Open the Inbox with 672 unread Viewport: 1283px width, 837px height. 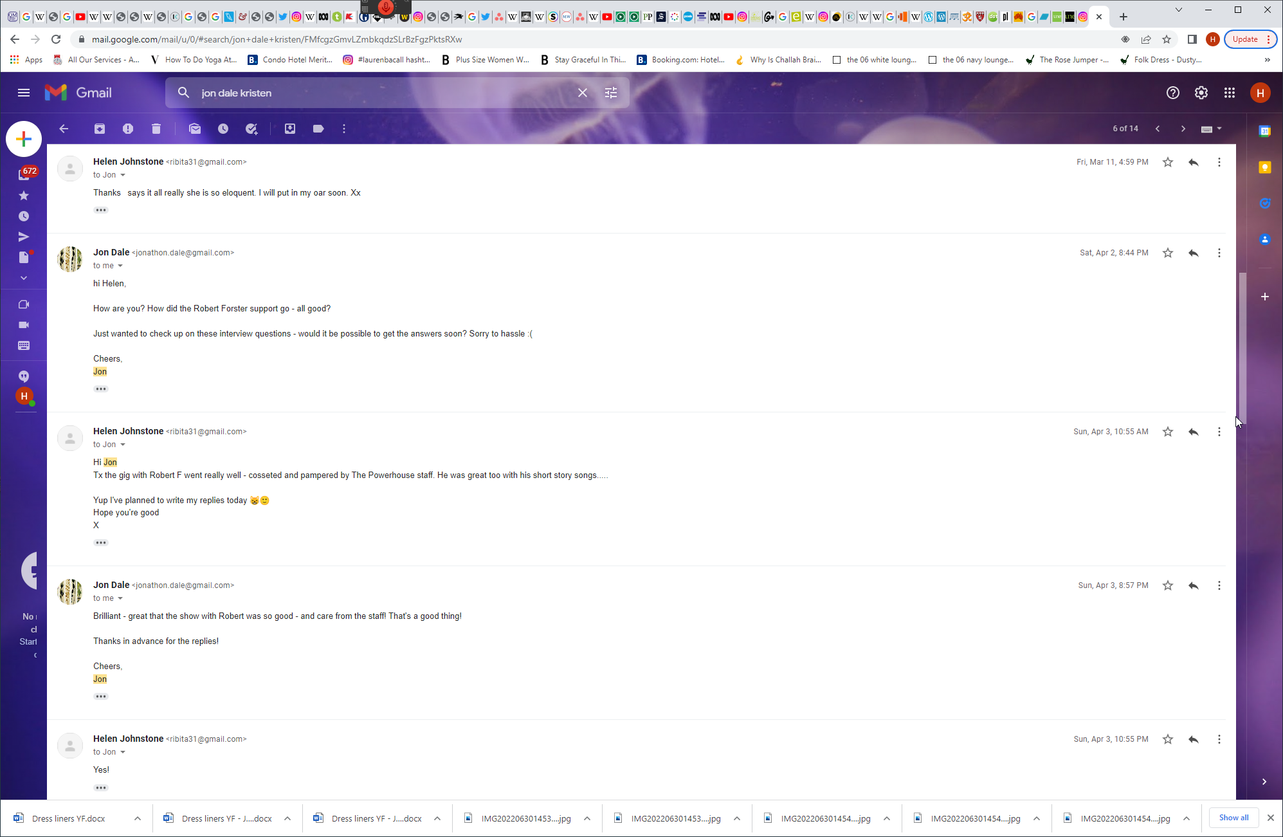(24, 174)
